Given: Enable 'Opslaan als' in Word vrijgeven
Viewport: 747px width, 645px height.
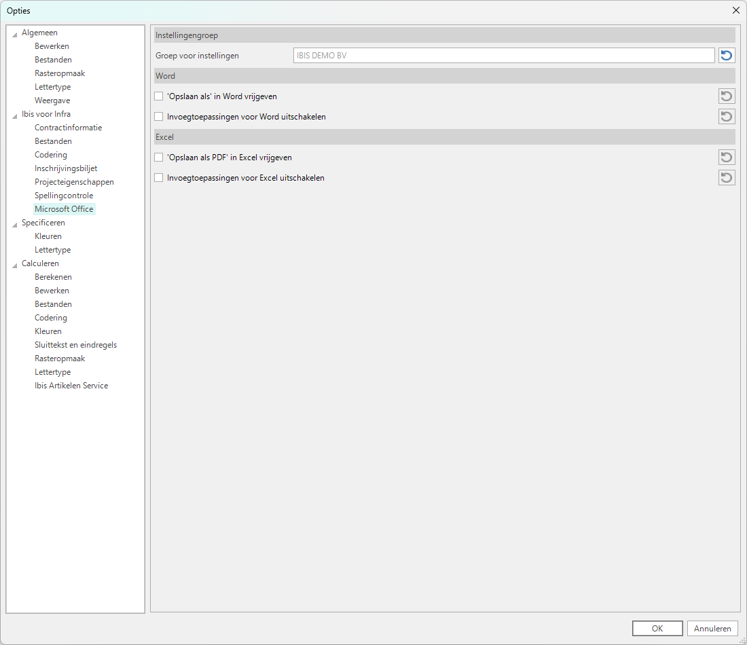Looking at the screenshot, I should coord(159,96).
